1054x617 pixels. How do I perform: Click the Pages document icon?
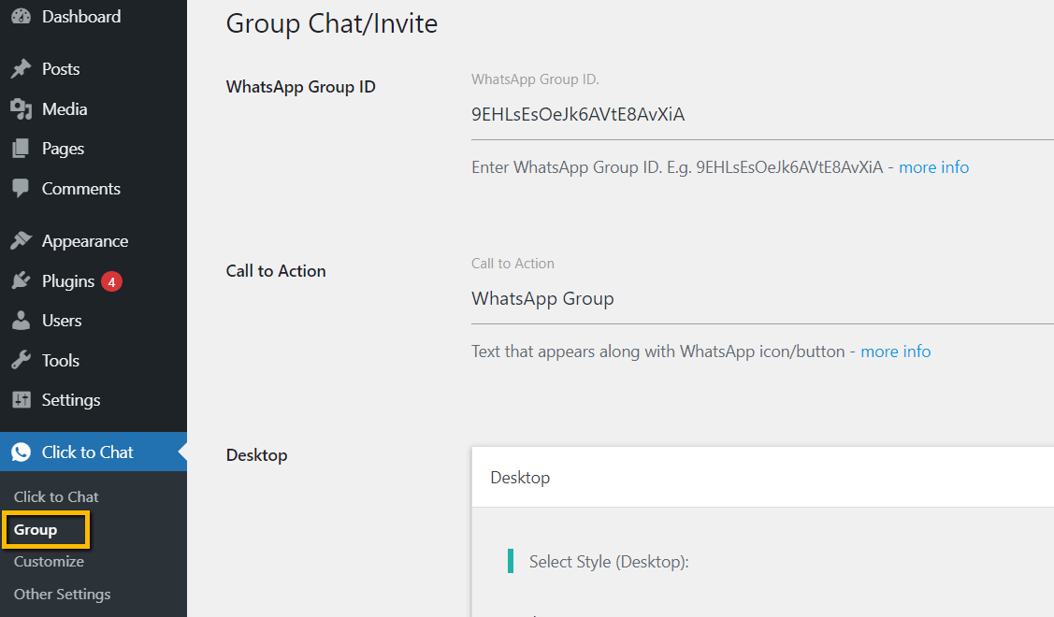pos(21,149)
